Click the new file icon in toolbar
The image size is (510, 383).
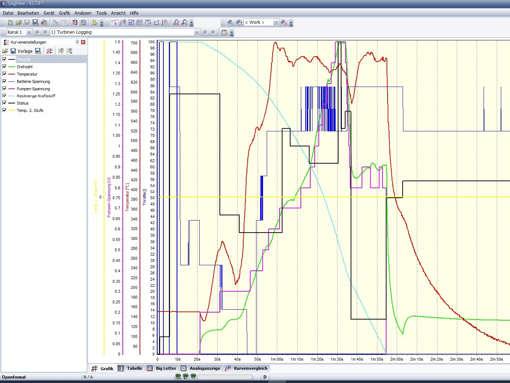[x=10, y=22]
